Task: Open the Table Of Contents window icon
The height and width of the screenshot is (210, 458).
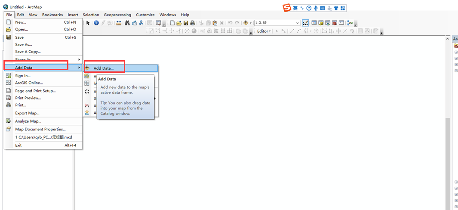Action: click(x=314, y=23)
